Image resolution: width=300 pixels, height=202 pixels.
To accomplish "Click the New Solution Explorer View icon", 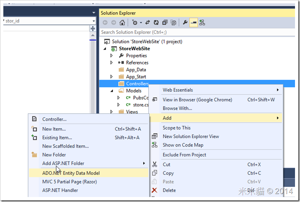I will click(x=155, y=136).
